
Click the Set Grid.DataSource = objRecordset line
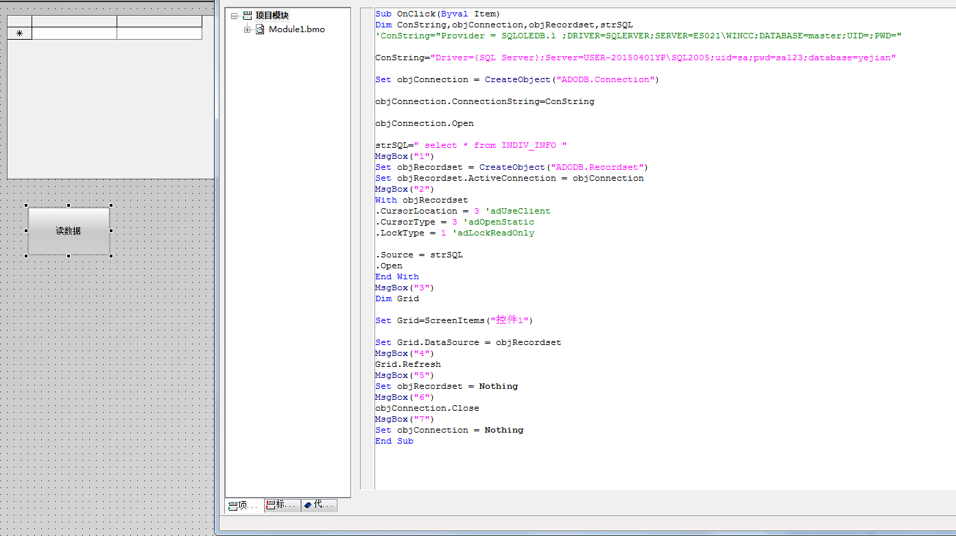tap(468, 342)
